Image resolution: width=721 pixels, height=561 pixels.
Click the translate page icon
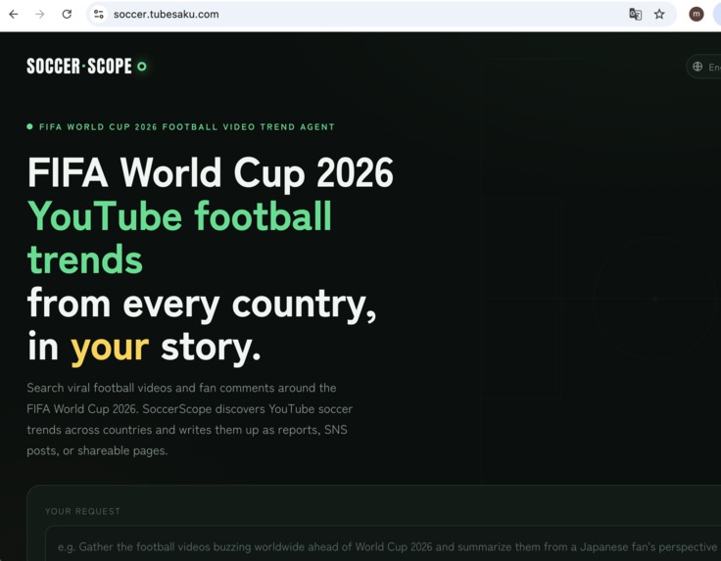(x=635, y=15)
